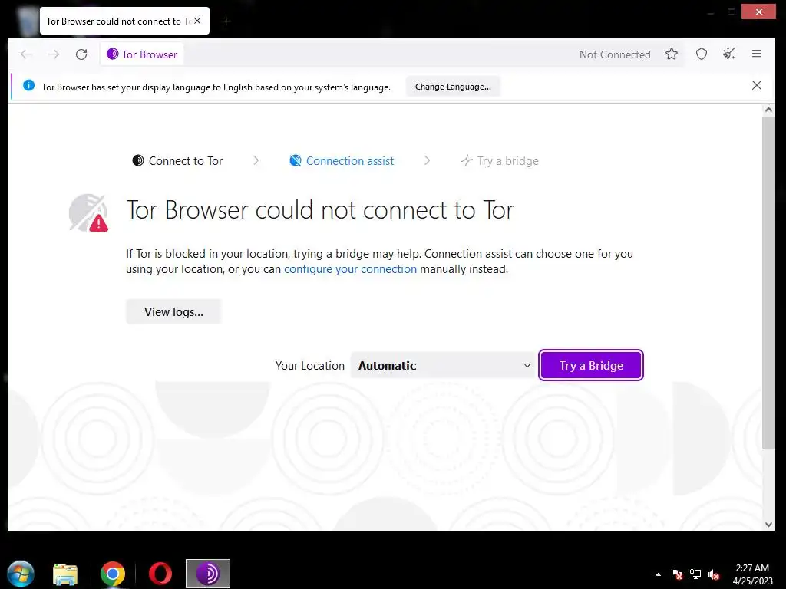
Task: Click the muted volume tray icon
Action: pyautogui.click(x=715, y=574)
